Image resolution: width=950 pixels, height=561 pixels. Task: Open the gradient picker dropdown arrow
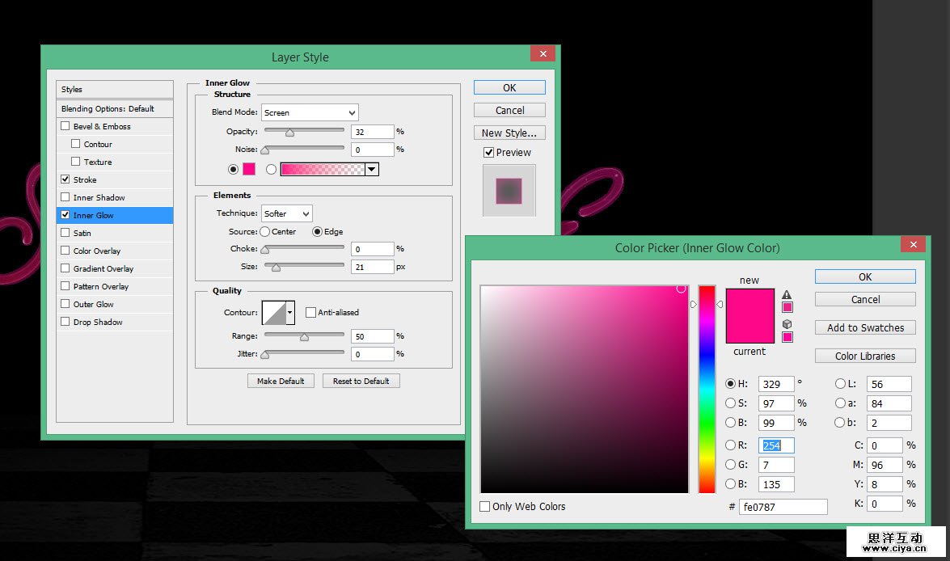pyautogui.click(x=371, y=169)
